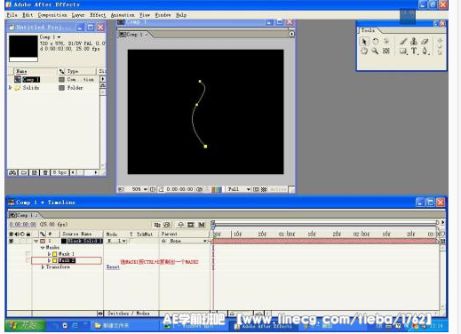Open the layer blending Mode dropdown
The width and height of the screenshot is (461, 334).
coord(117,241)
